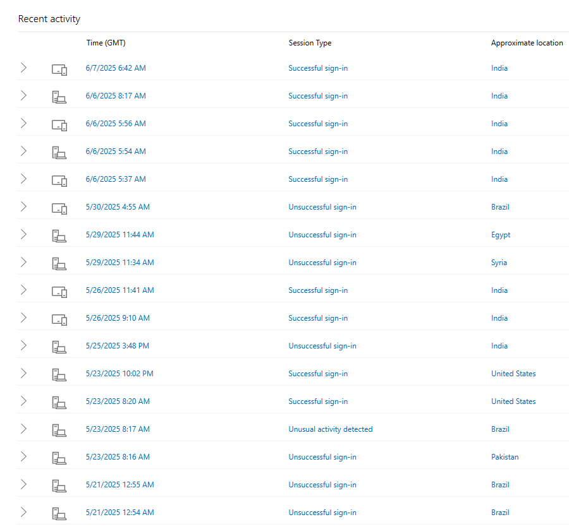Viewport: 569px width, 529px height.
Task: Click the Egypt location entry
Action: [501, 235]
